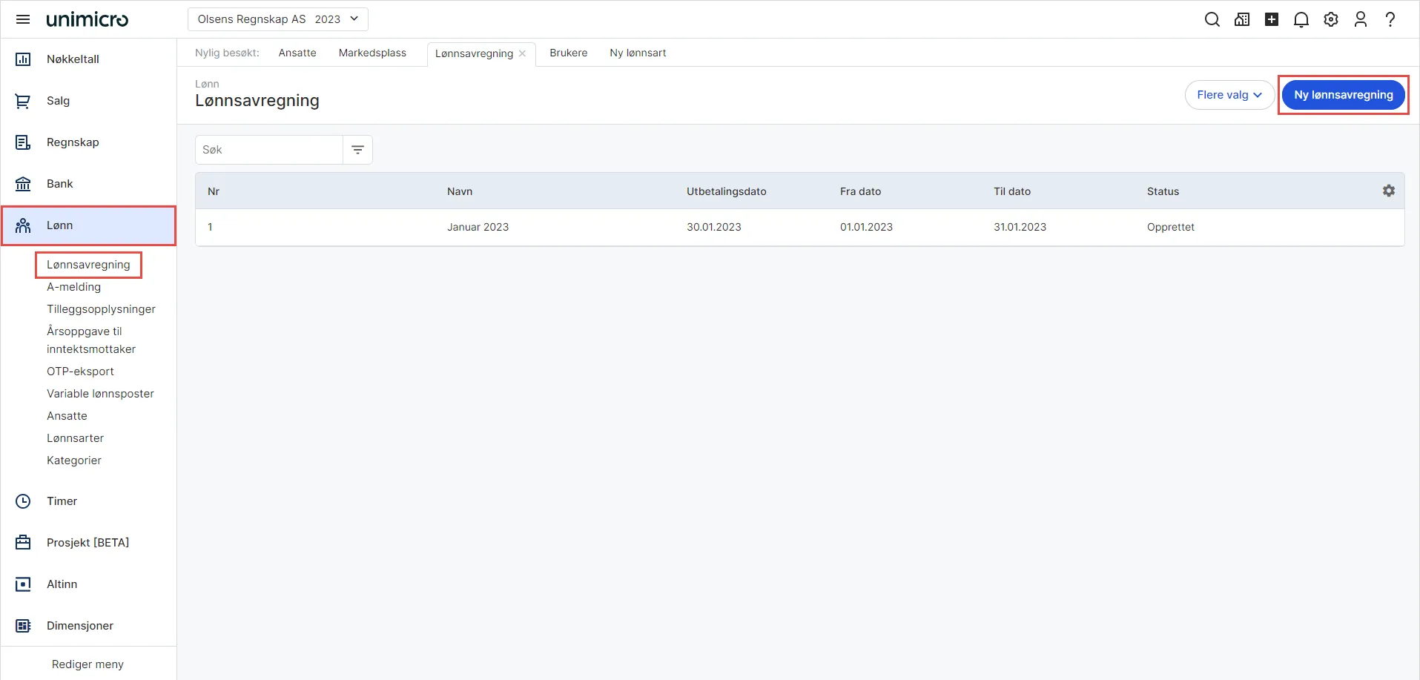1420x680 pixels.
Task: Click the Nøkkeltall chart icon
Action: 23,59
